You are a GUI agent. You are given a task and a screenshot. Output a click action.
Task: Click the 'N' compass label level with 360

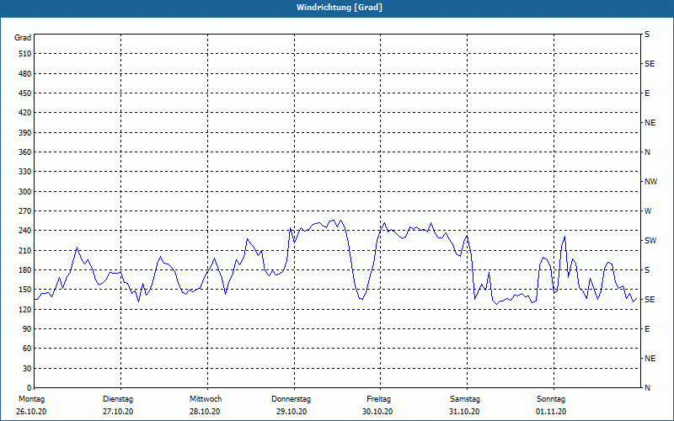(647, 152)
